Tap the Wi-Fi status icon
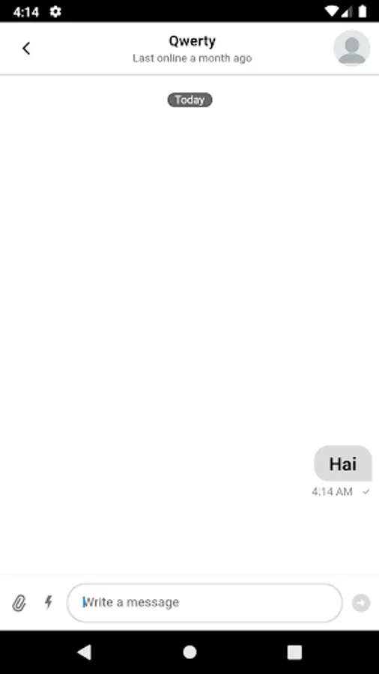This screenshot has height=674, width=379. click(332, 11)
